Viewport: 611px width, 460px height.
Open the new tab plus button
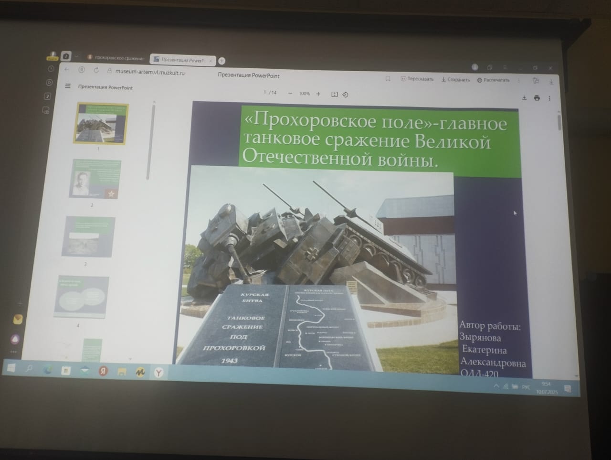pyautogui.click(x=221, y=61)
